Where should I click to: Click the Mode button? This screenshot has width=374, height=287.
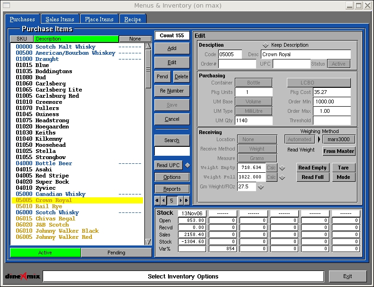click(343, 177)
